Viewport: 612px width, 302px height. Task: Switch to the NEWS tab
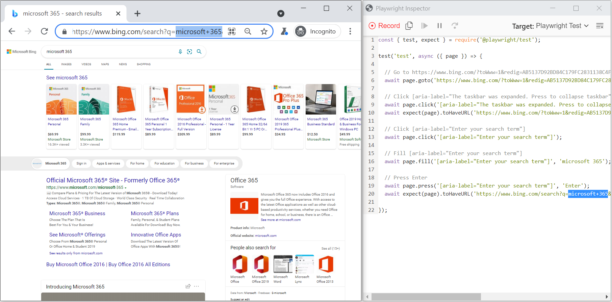(123, 64)
